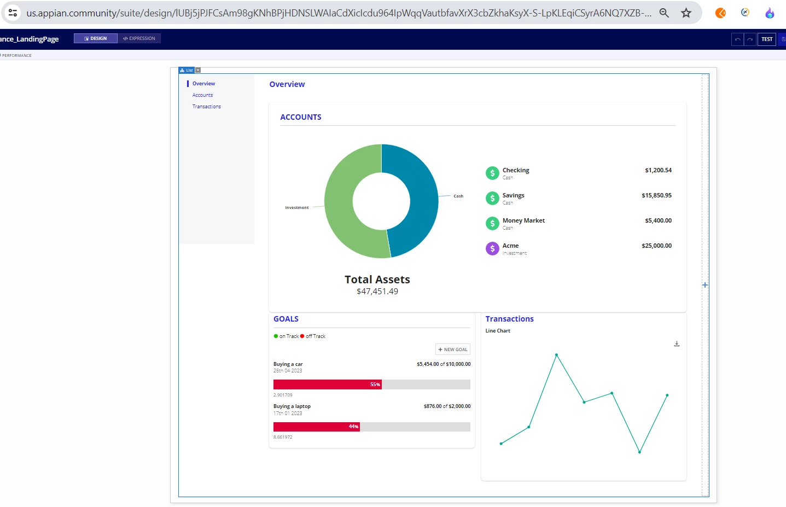786x507 pixels.
Task: Click the Checking account dollar icon
Action: (x=492, y=173)
